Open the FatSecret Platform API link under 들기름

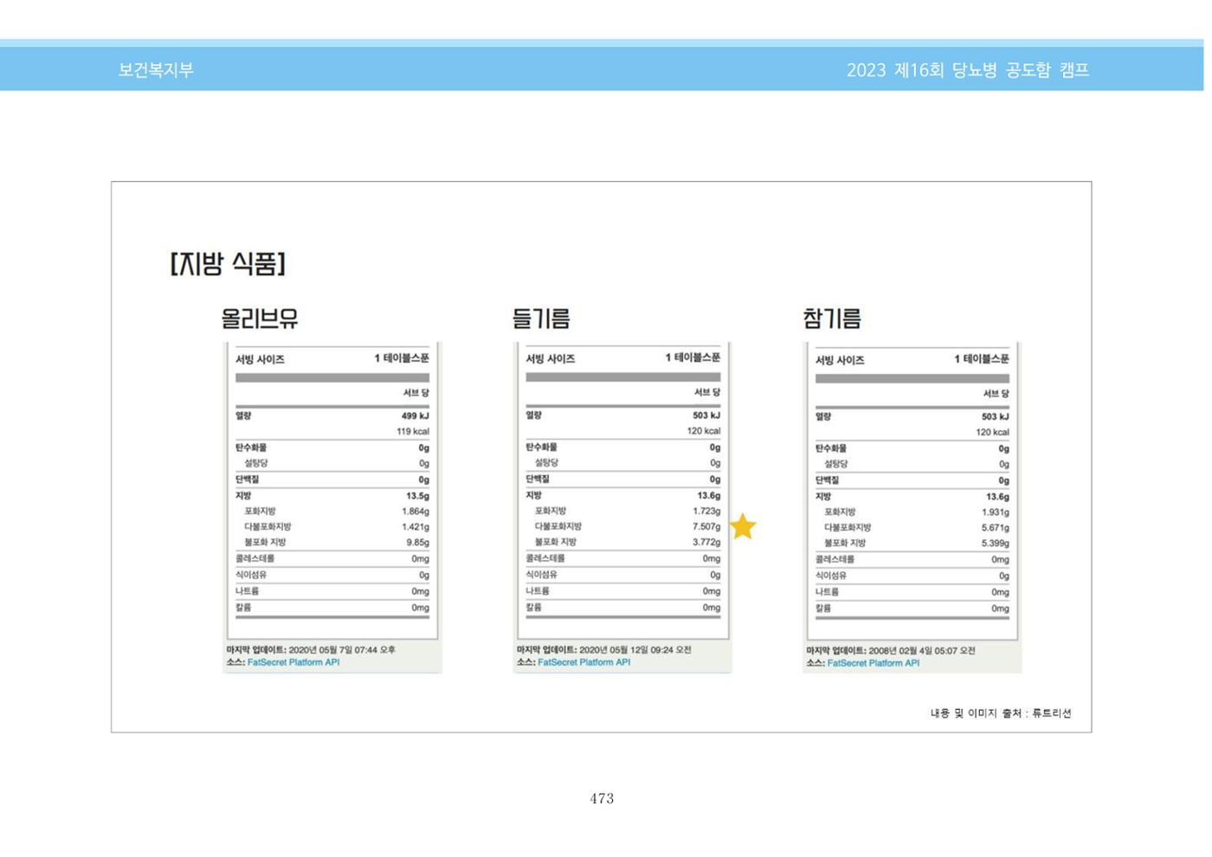584,662
